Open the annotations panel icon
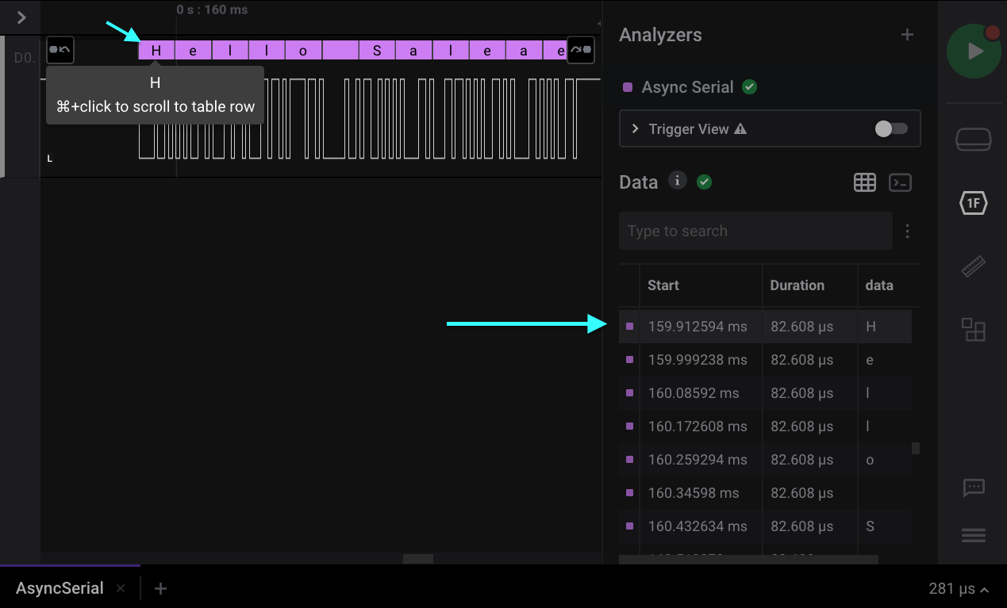Image resolution: width=1007 pixels, height=608 pixels. [974, 330]
